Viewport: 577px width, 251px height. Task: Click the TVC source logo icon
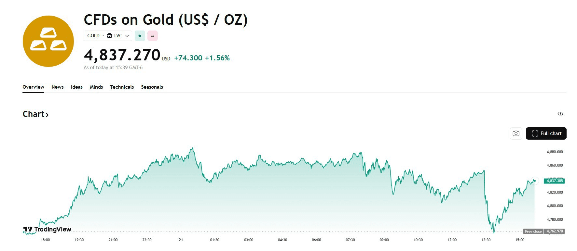(x=109, y=36)
